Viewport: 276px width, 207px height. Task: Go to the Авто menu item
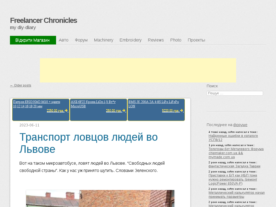[64, 40]
